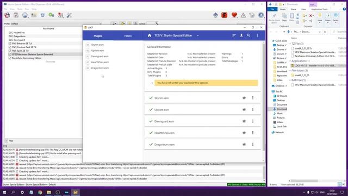Collapse the 7Z File (3) group in Explorer
The image size is (348, 196).
290,44
